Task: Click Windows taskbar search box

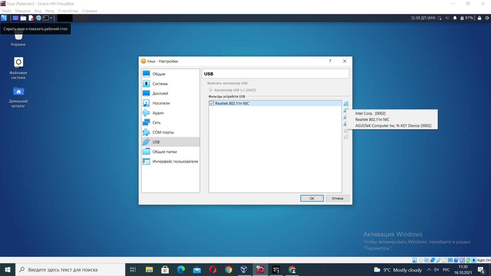Action: point(70,270)
